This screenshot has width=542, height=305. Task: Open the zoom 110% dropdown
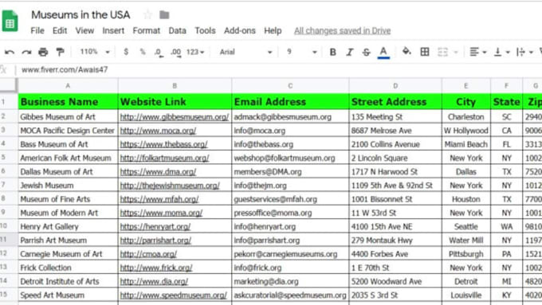coord(95,52)
